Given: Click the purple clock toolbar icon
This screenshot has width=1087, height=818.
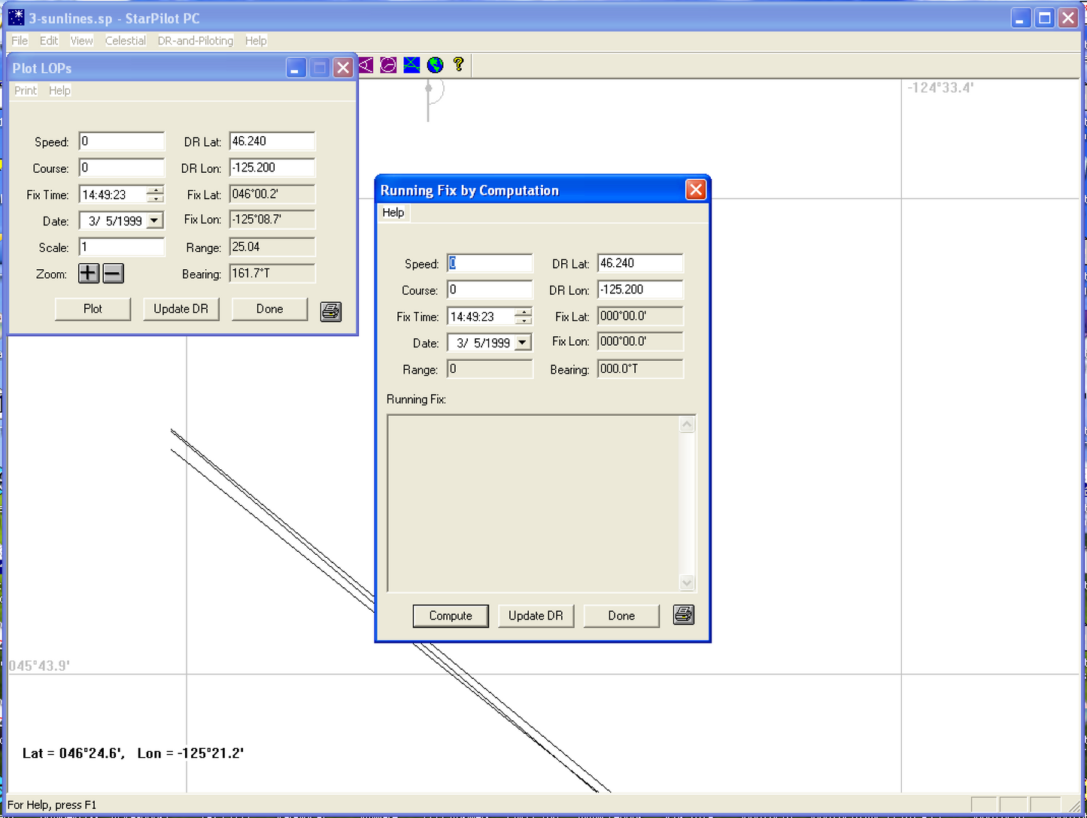Looking at the screenshot, I should pyautogui.click(x=388, y=65).
